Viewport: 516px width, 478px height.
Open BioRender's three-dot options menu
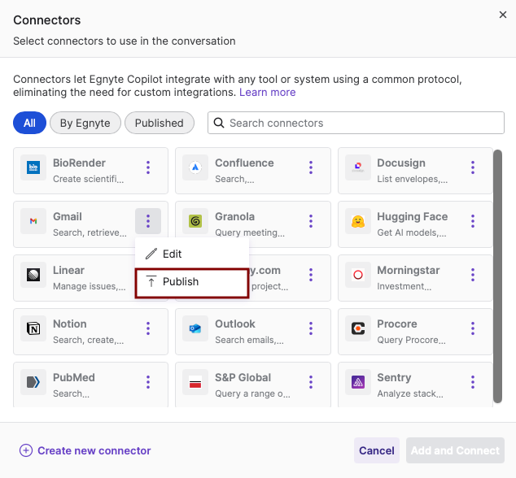[148, 167]
